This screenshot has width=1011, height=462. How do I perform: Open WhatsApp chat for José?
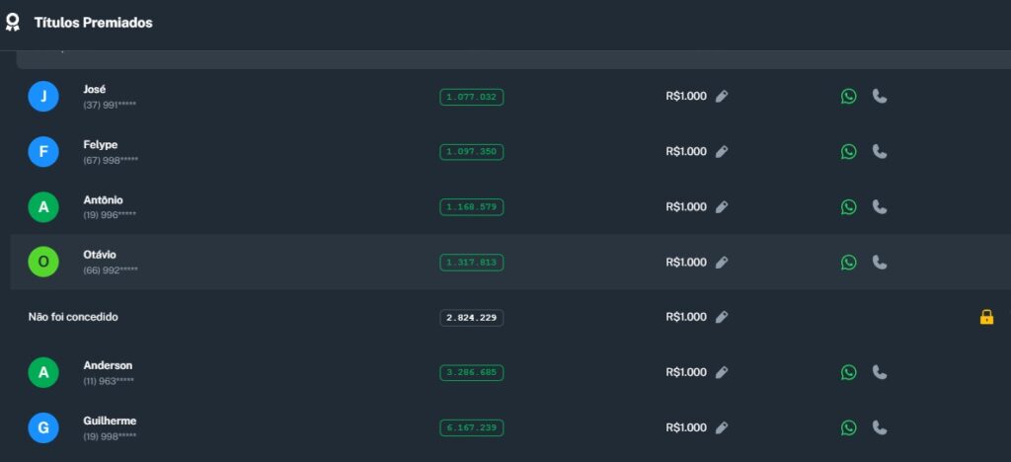point(848,97)
